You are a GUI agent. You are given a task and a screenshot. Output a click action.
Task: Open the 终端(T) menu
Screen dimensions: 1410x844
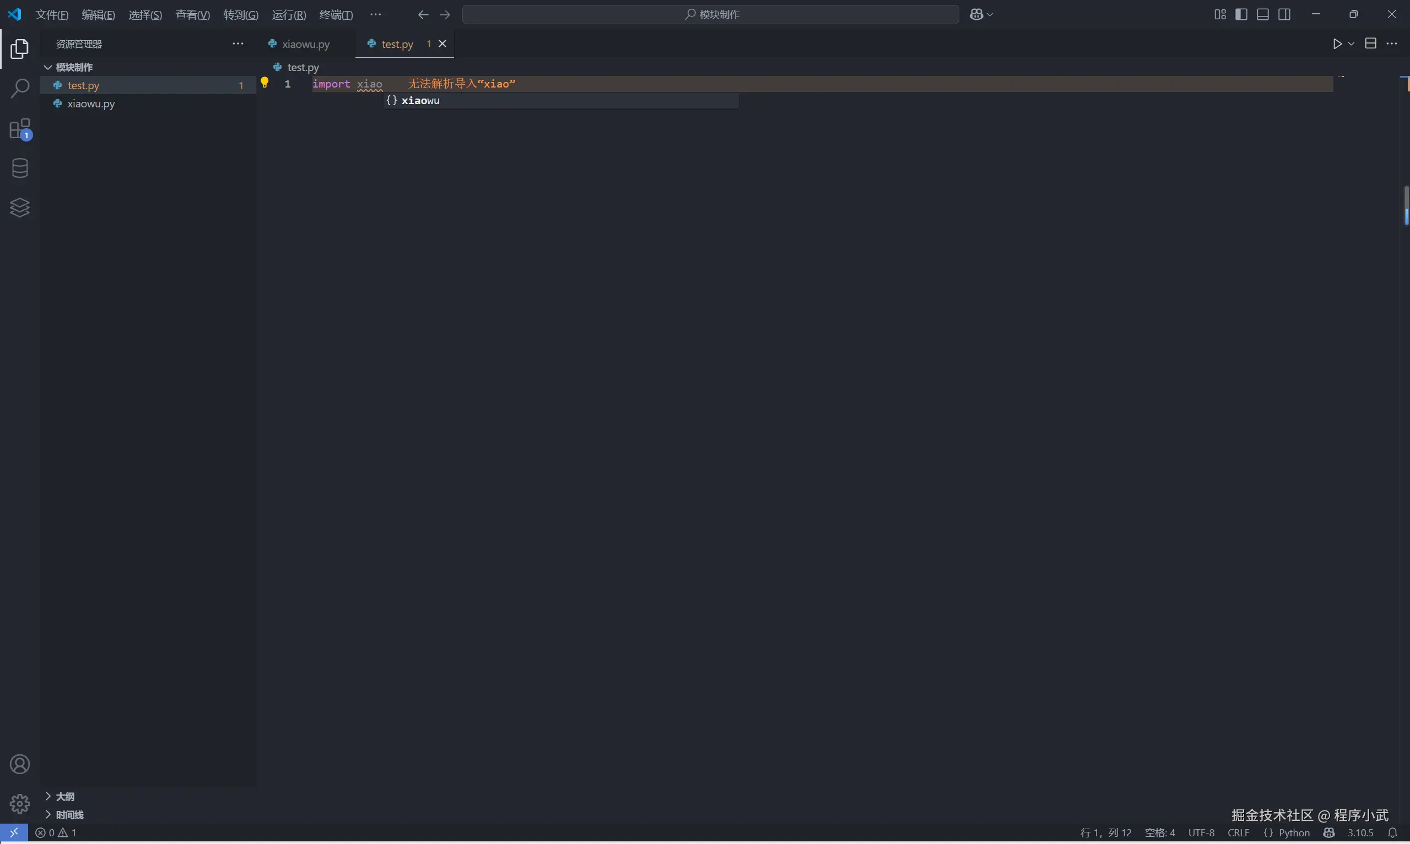(x=336, y=15)
